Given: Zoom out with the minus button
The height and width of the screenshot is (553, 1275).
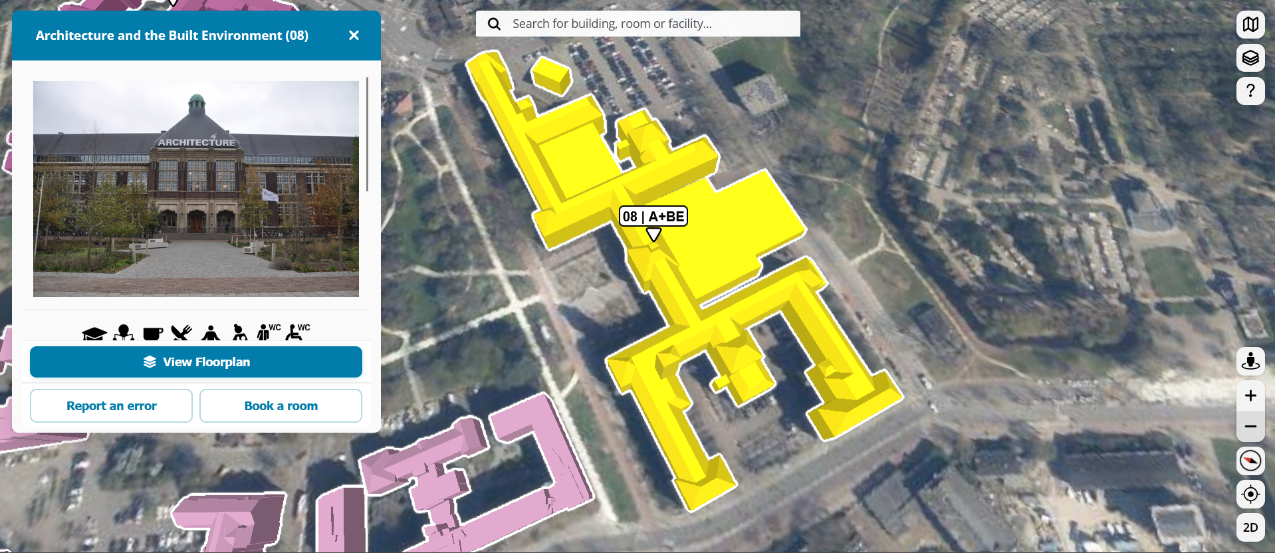Looking at the screenshot, I should tap(1250, 426).
